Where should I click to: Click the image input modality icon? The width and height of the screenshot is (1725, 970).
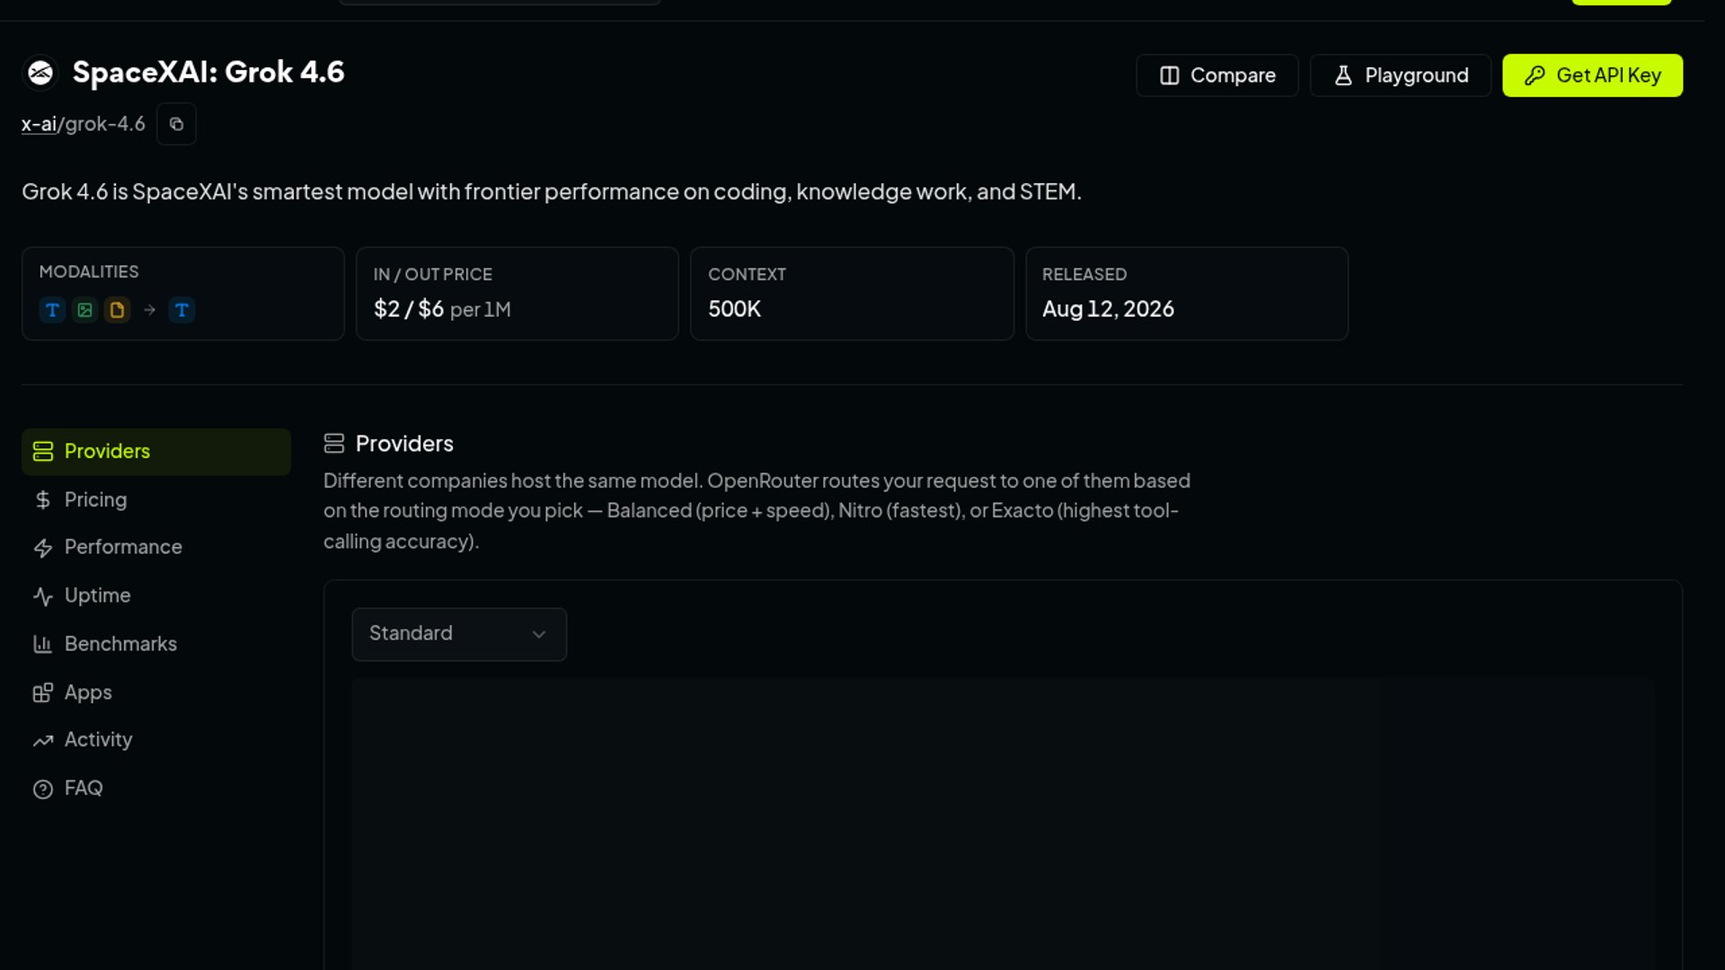85,310
